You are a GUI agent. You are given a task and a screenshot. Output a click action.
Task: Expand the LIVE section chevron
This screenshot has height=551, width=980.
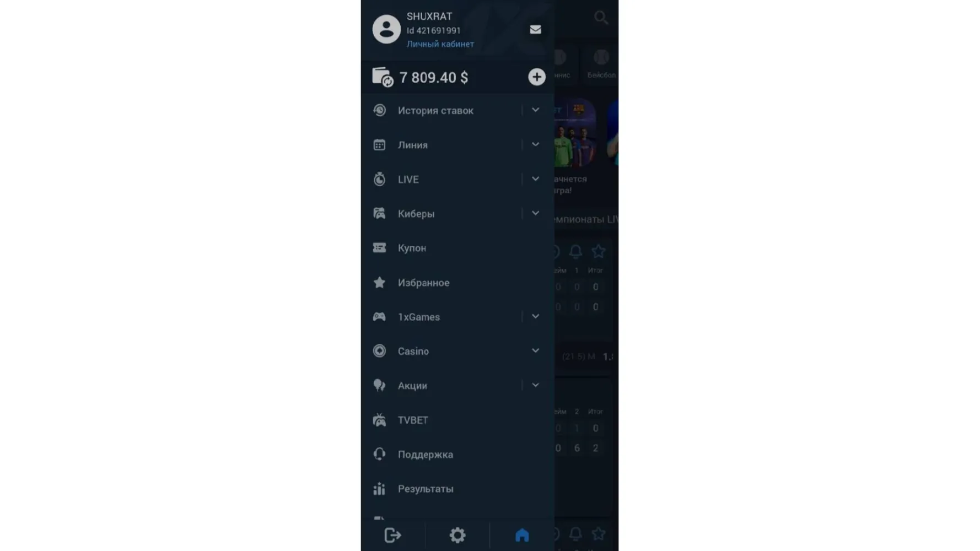pyautogui.click(x=535, y=179)
